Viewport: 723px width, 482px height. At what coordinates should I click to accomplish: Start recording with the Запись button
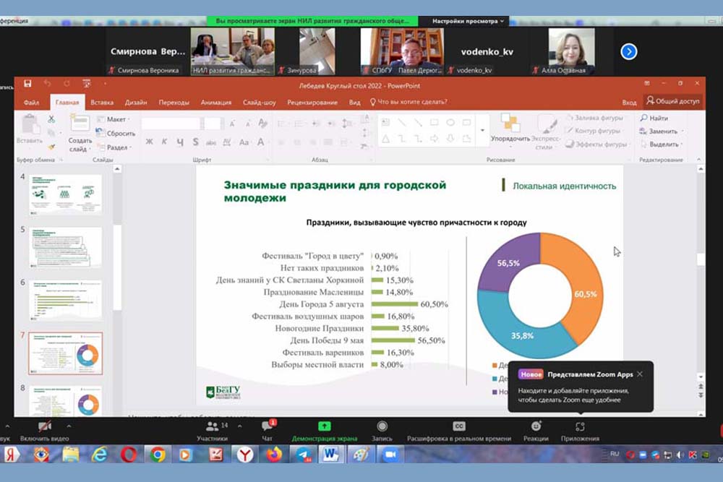tap(382, 431)
